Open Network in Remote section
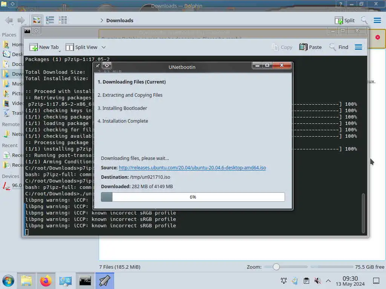Viewport: 386px width, 289px height. (x=13, y=134)
